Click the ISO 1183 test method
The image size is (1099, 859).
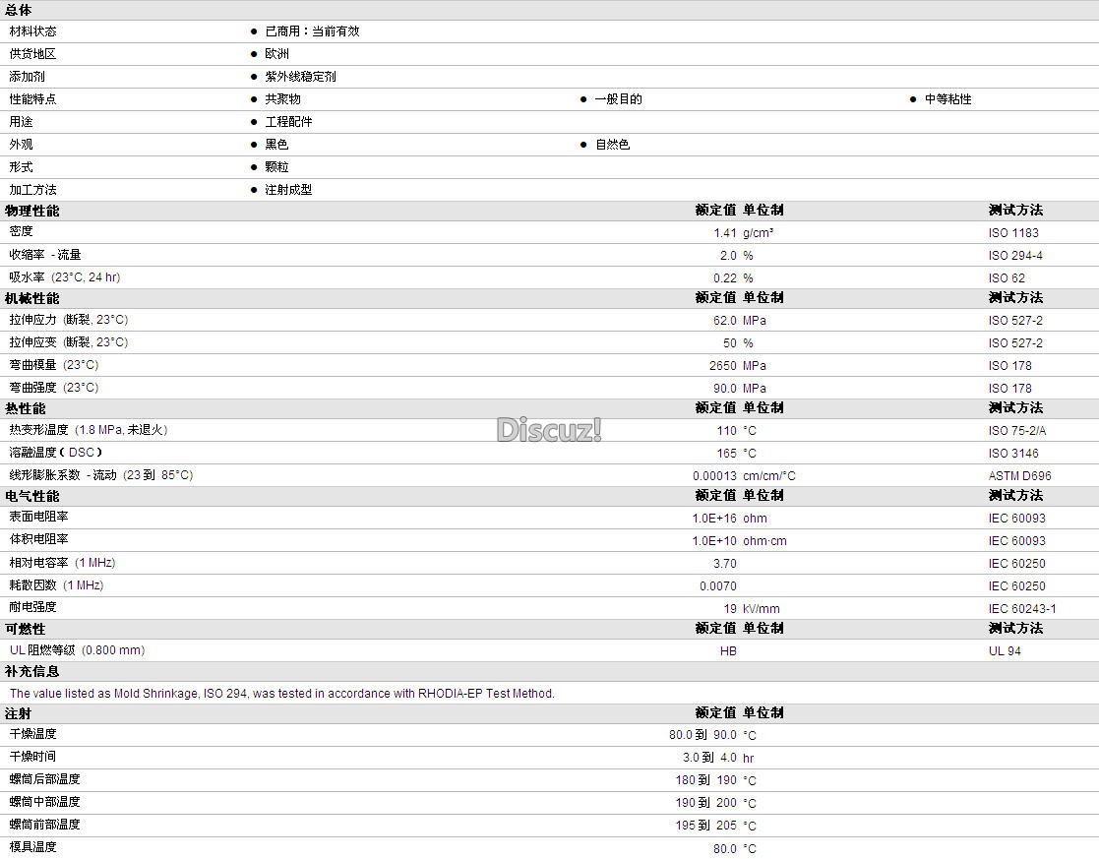(1013, 233)
